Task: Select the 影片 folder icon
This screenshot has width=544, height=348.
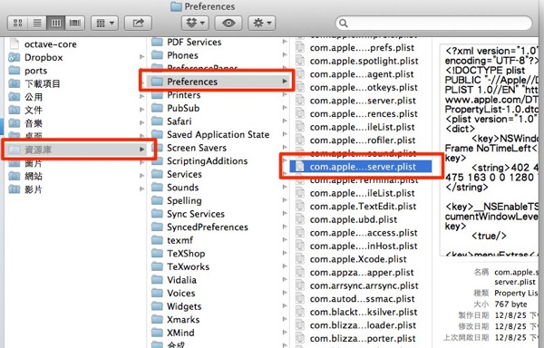Action: (14, 189)
